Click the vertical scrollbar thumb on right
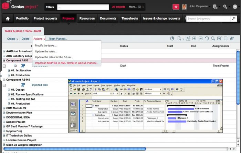 [x=238, y=78]
